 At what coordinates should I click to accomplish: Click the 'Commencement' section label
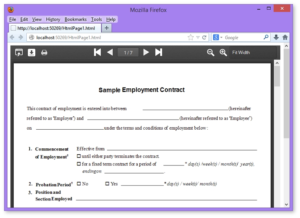coord(52,149)
